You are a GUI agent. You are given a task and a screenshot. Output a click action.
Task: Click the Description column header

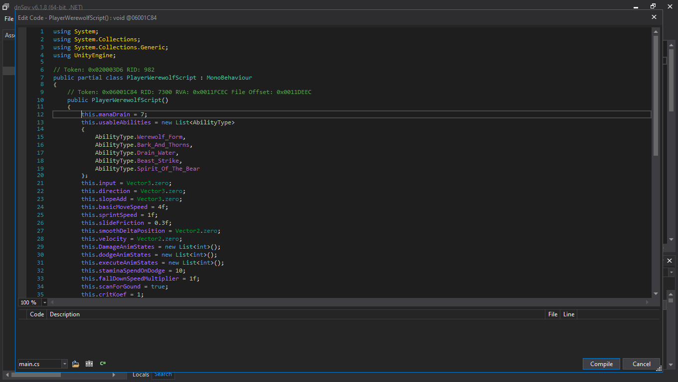(65, 314)
